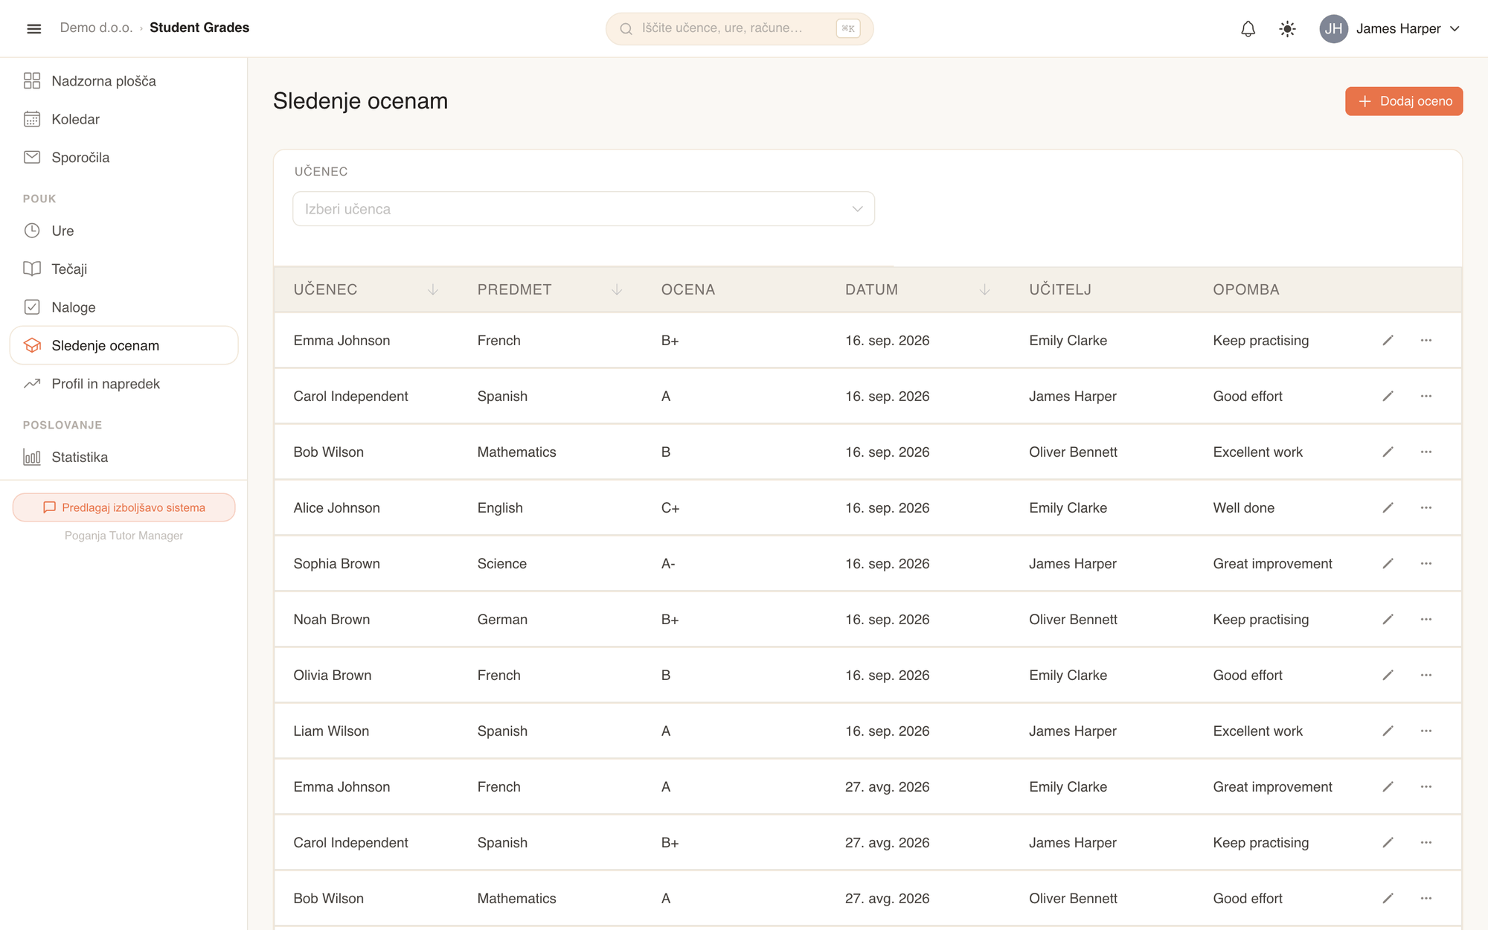Open Koledar in sidebar
The width and height of the screenshot is (1488, 930).
coord(124,119)
